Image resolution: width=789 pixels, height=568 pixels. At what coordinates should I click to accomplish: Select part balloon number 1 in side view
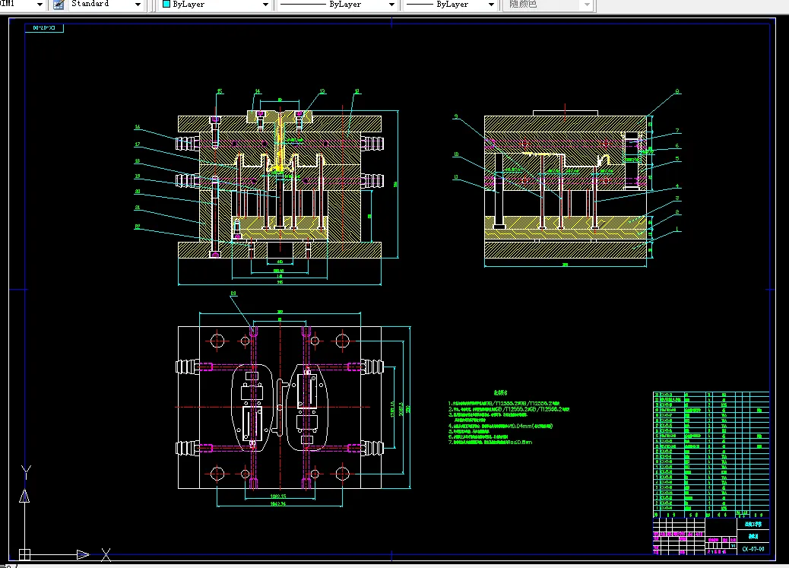pyautogui.click(x=677, y=229)
